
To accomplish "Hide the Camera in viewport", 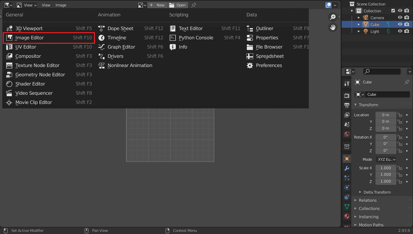I will click(400, 17).
